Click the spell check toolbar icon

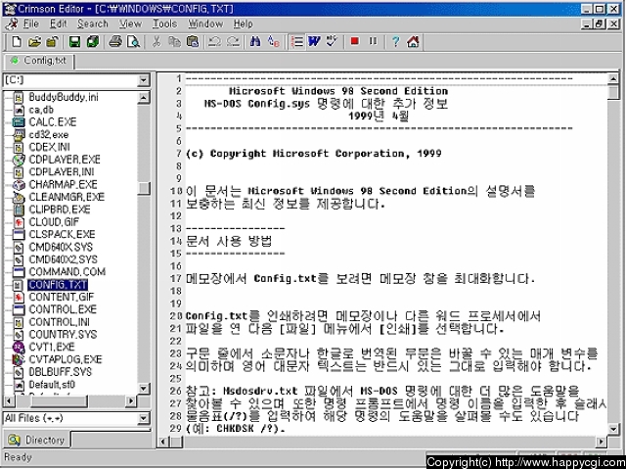pyautogui.click(x=332, y=41)
